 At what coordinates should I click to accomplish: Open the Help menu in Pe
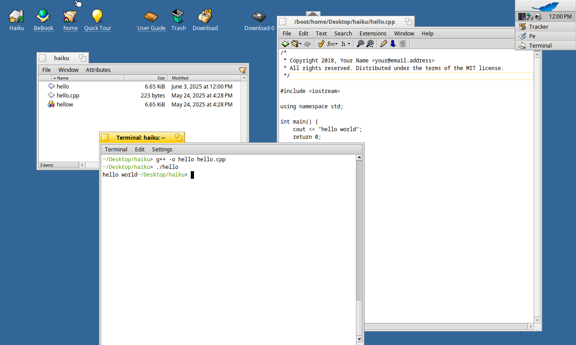click(427, 33)
